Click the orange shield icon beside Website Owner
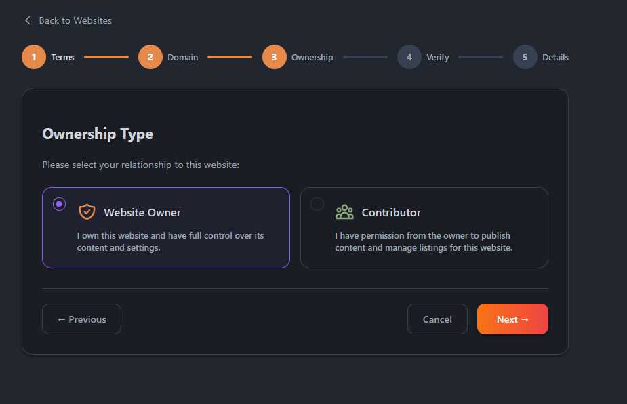The height and width of the screenshot is (404, 627). [x=87, y=211]
